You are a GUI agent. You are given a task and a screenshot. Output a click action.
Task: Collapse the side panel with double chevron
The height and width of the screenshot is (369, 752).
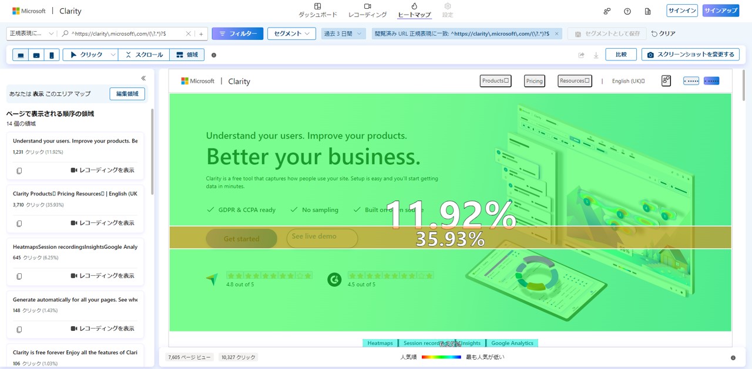point(143,78)
